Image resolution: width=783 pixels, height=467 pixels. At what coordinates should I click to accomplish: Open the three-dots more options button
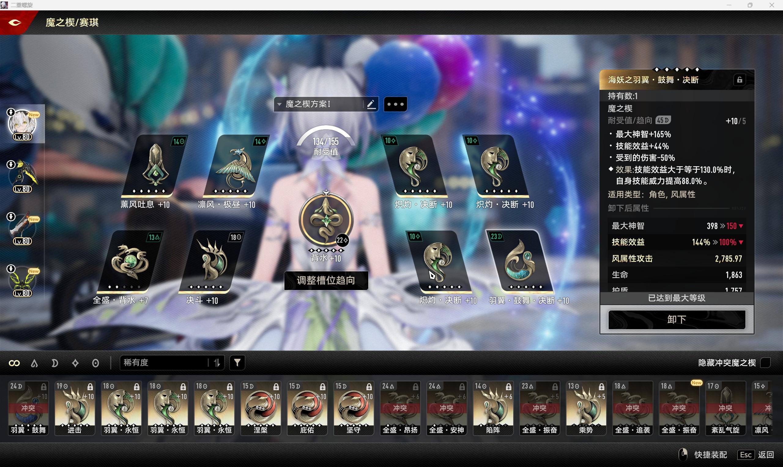[x=395, y=104]
